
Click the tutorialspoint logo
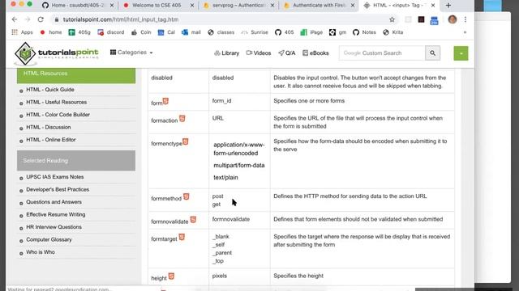[56, 53]
